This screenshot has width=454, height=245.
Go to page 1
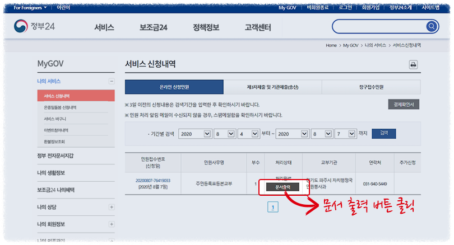pos(273,207)
